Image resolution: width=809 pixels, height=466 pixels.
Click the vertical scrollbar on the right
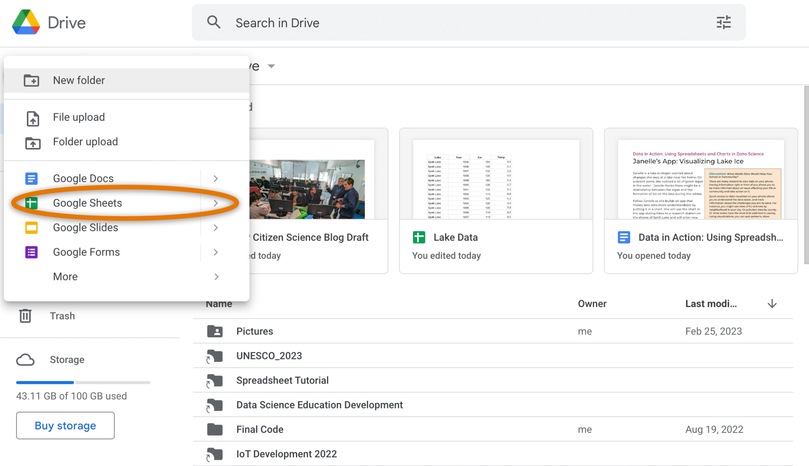tap(806, 175)
